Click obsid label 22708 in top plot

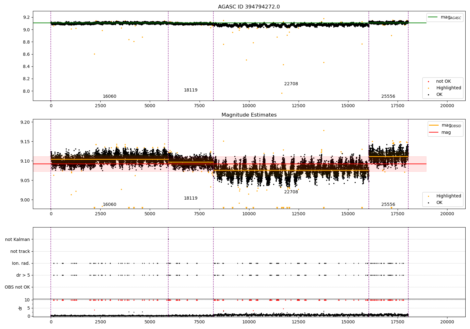(291, 84)
